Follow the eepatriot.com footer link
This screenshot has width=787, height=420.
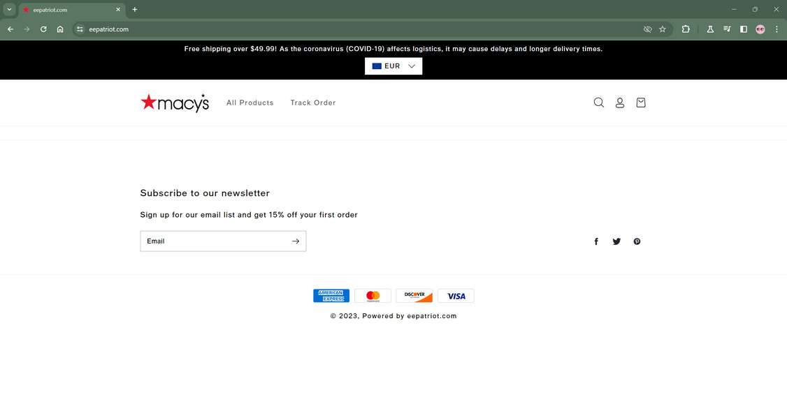pyautogui.click(x=432, y=315)
